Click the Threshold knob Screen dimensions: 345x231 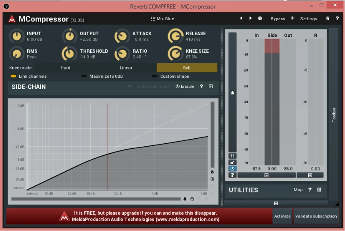point(69,54)
